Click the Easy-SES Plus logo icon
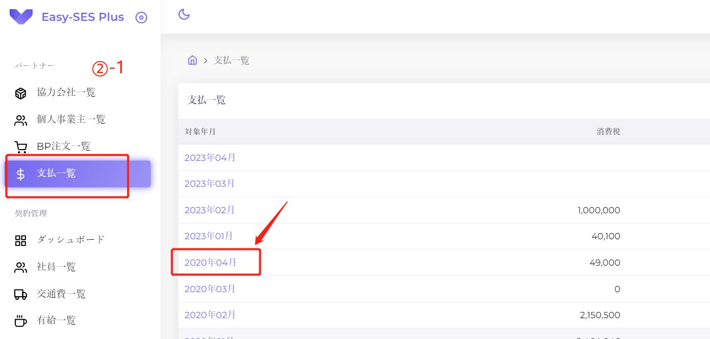The height and width of the screenshot is (339, 710). click(x=21, y=17)
